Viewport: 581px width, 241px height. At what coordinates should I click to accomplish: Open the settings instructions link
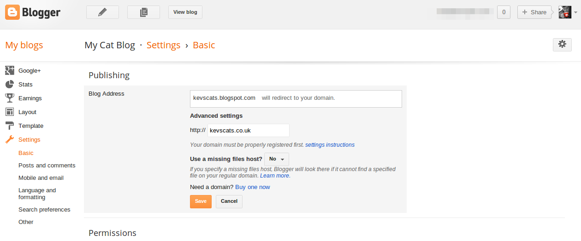coord(330,145)
